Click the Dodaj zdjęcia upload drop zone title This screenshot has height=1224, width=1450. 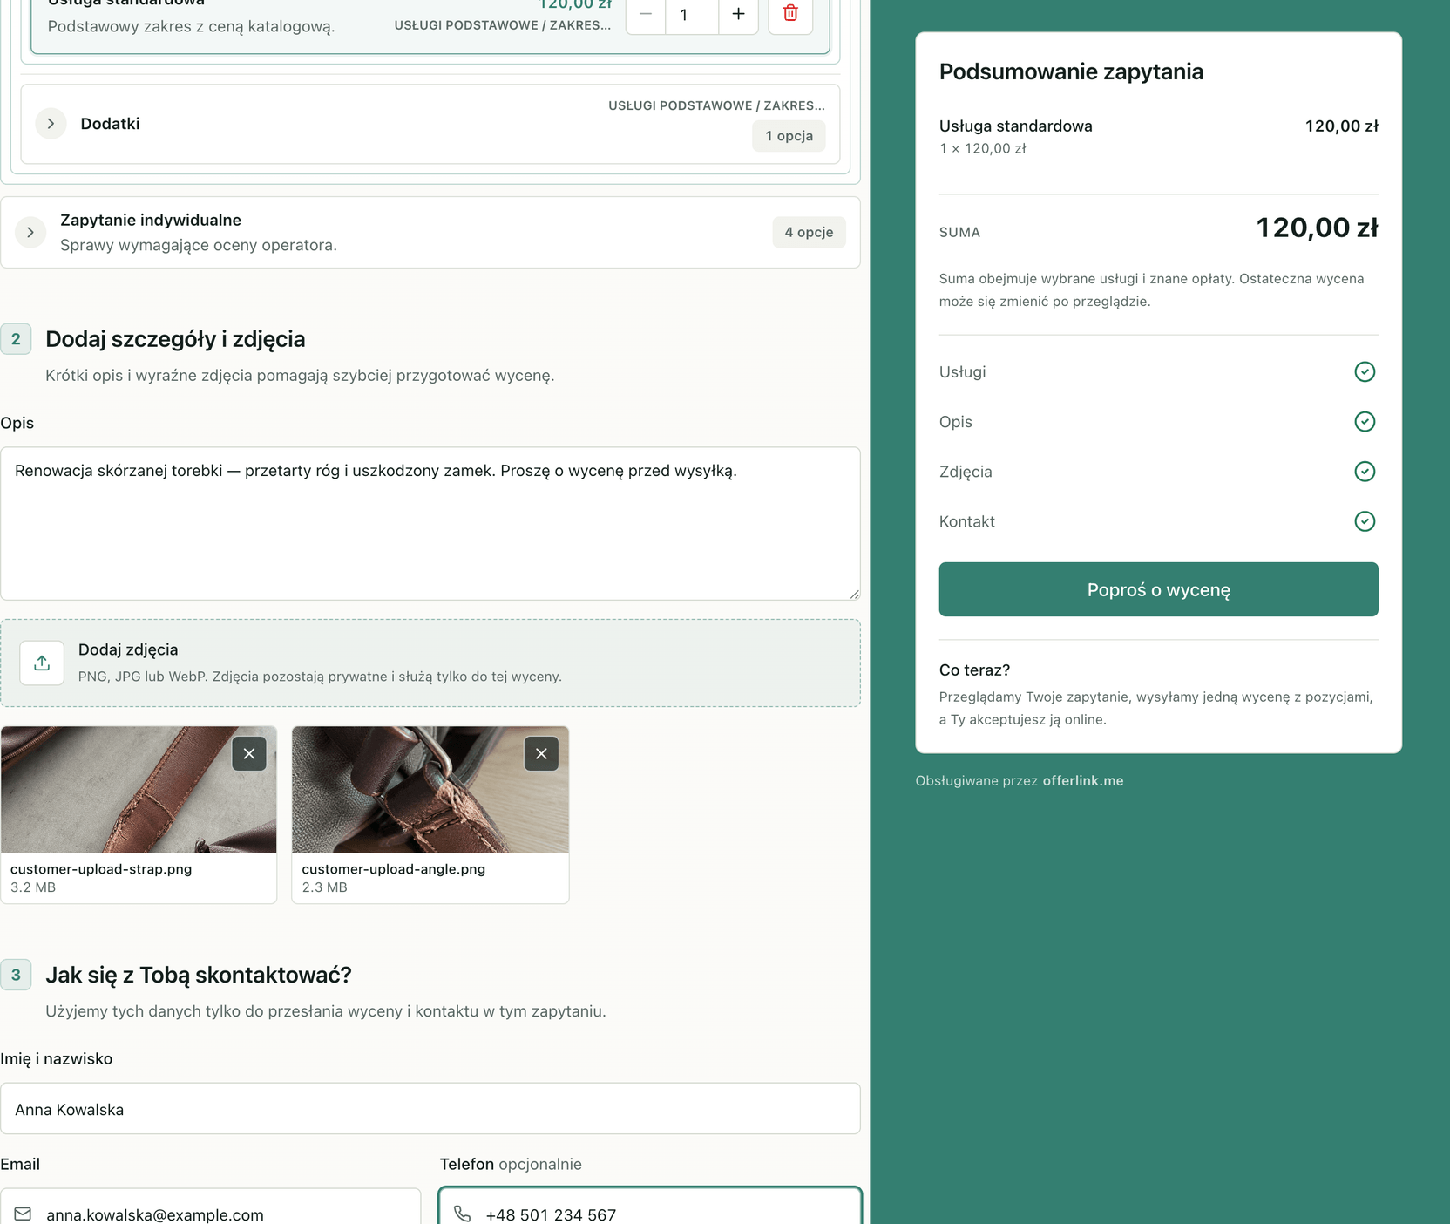coord(128,649)
